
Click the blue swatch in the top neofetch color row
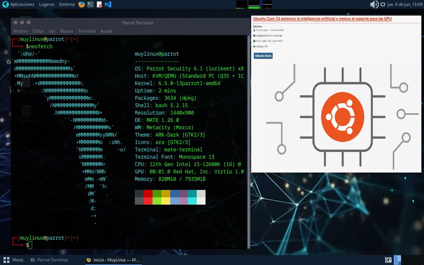[x=175, y=193]
